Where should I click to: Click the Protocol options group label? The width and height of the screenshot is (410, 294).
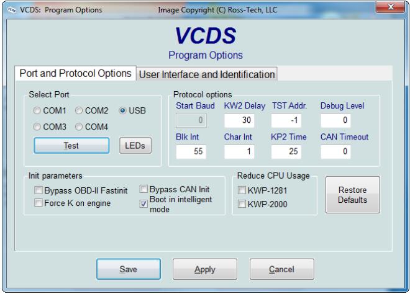click(x=203, y=94)
